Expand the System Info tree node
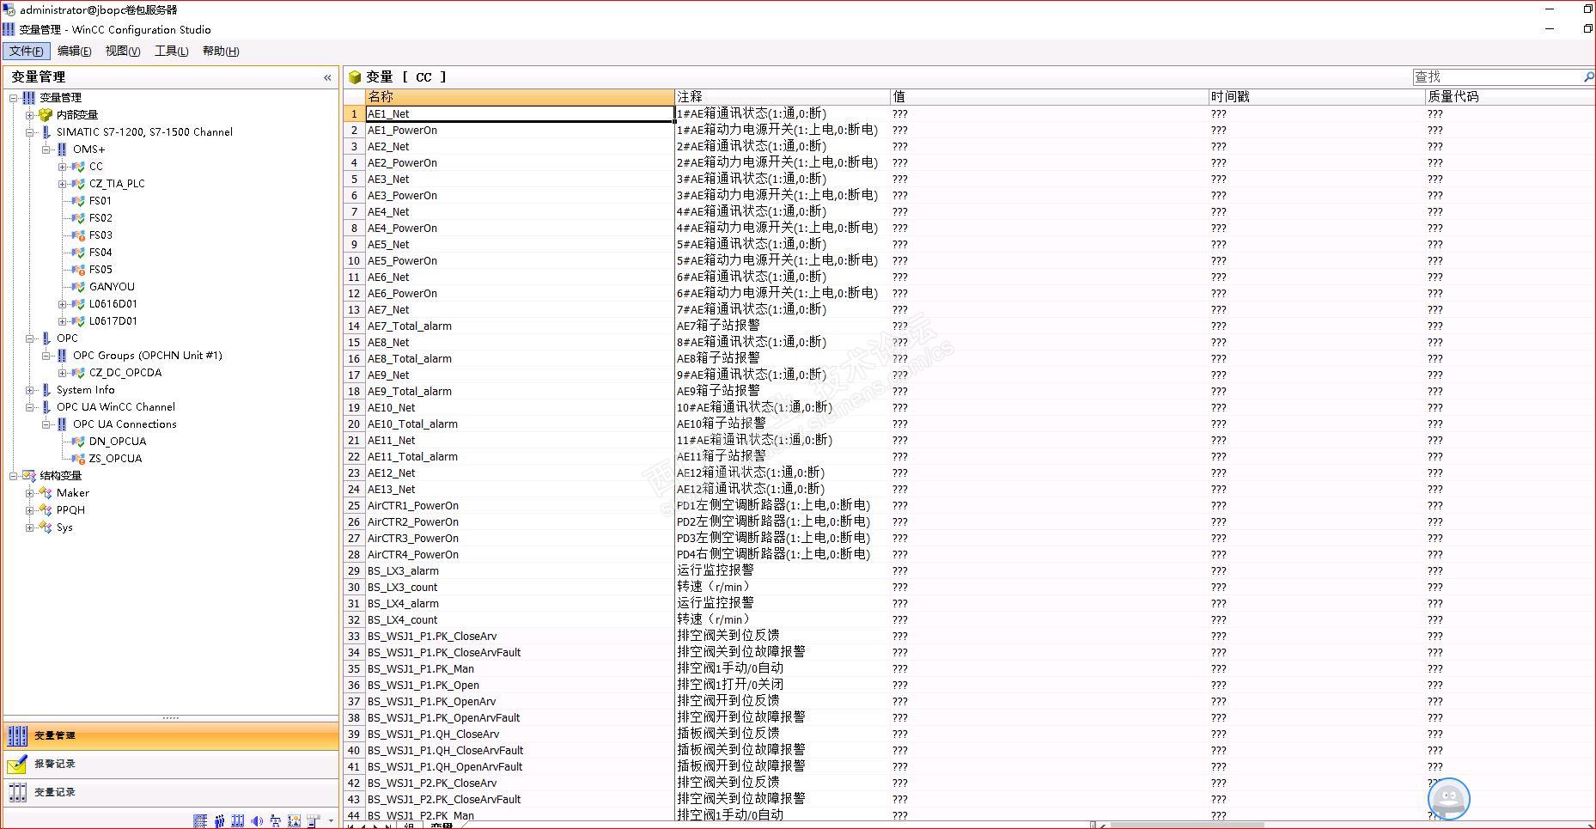Screen dimensions: 1596x829 (29, 390)
